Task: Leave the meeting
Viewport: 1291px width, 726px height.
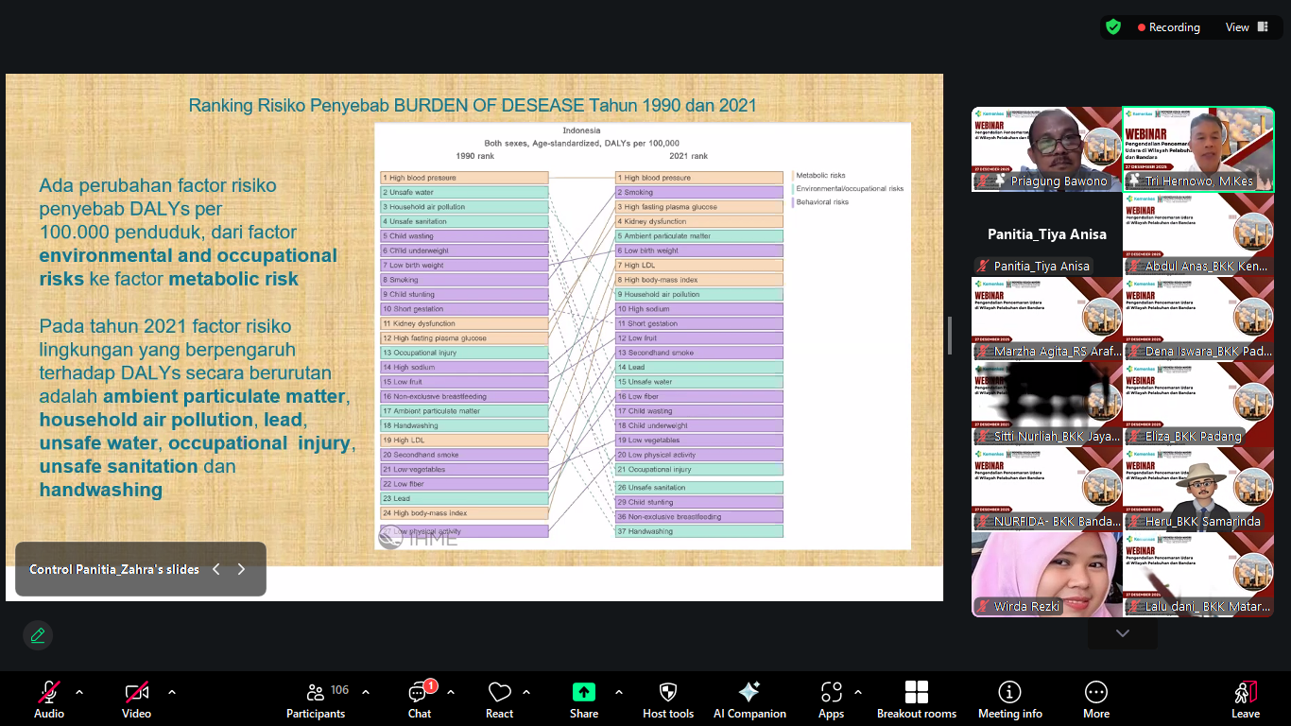Action: click(1246, 700)
